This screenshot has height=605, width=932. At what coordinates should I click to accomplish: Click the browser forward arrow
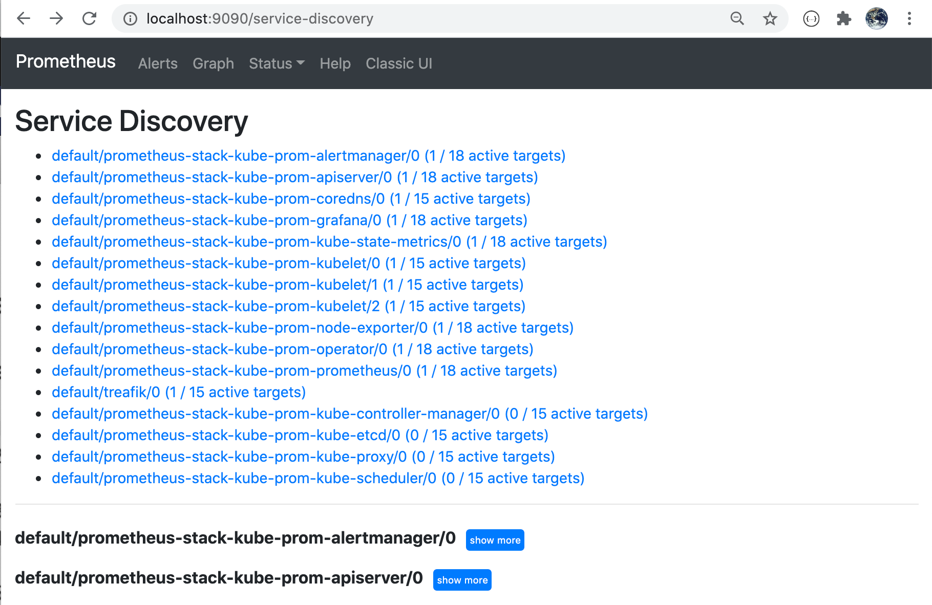coord(56,19)
